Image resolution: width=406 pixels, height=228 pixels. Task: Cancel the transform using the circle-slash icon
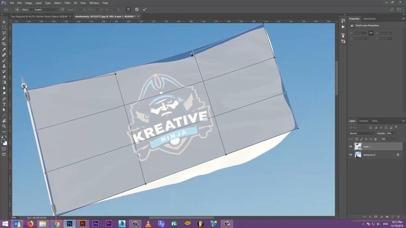click(137, 9)
